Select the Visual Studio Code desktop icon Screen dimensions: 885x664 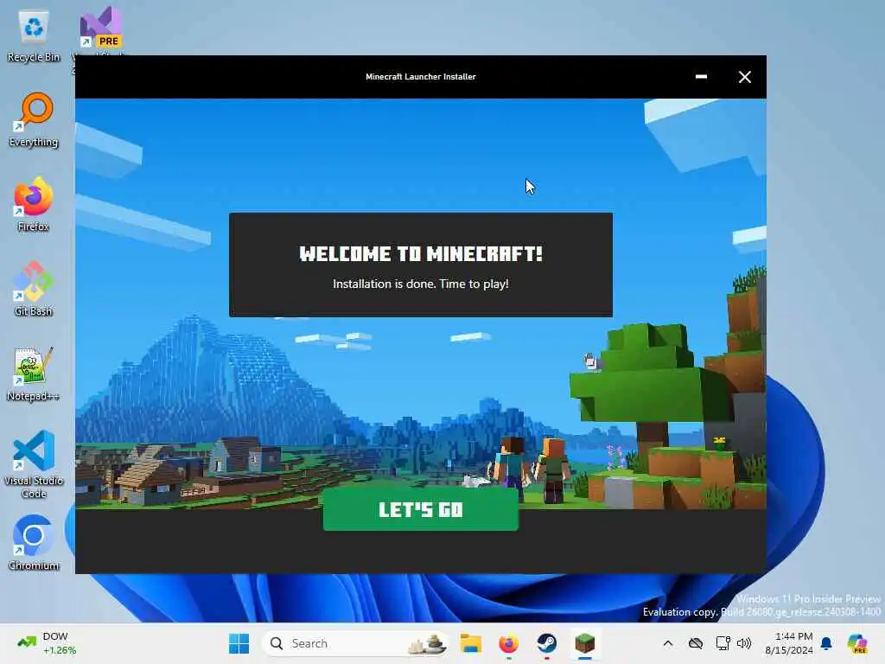point(34,464)
